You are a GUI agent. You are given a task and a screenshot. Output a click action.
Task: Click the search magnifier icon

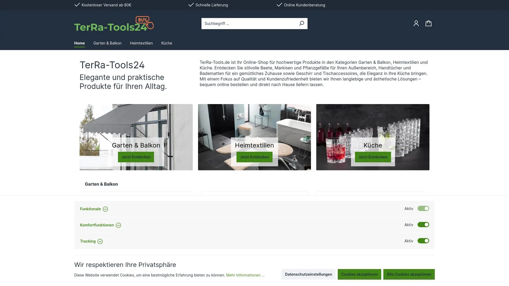coord(301,23)
